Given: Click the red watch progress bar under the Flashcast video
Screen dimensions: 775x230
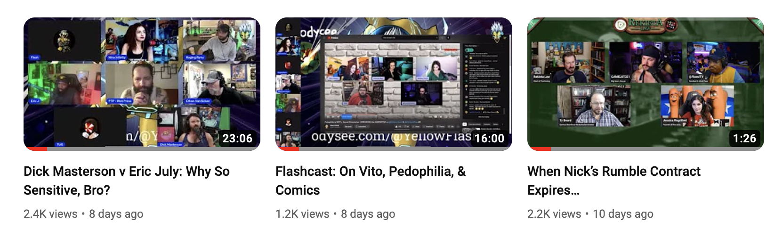Looking at the screenshot, I should click(288, 149).
